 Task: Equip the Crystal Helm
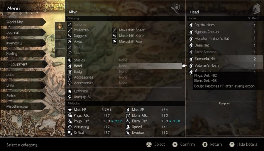coord(225,25)
